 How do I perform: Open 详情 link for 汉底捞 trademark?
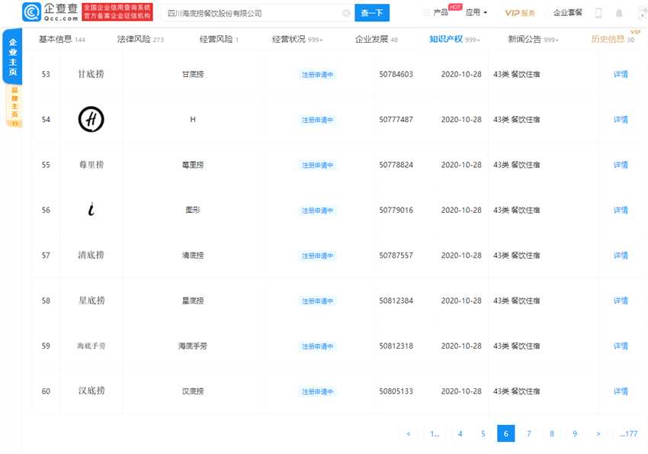[621, 391]
